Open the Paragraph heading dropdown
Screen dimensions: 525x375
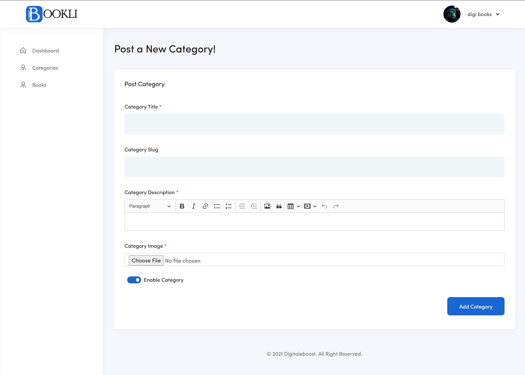[150, 206]
